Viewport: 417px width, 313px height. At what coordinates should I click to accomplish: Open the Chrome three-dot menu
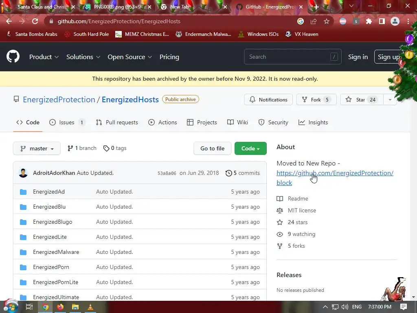click(x=408, y=21)
